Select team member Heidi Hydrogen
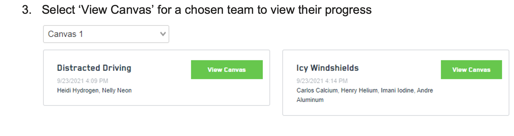The image size is (514, 136). (x=78, y=90)
